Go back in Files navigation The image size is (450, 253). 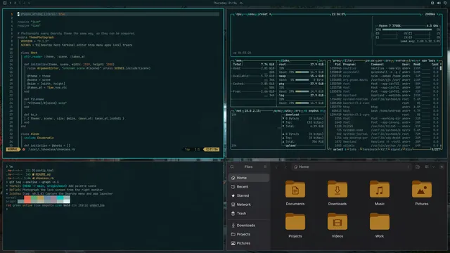pyautogui.click(x=276, y=167)
